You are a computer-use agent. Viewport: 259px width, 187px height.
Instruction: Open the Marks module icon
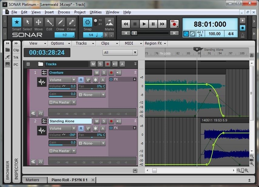(109, 22)
